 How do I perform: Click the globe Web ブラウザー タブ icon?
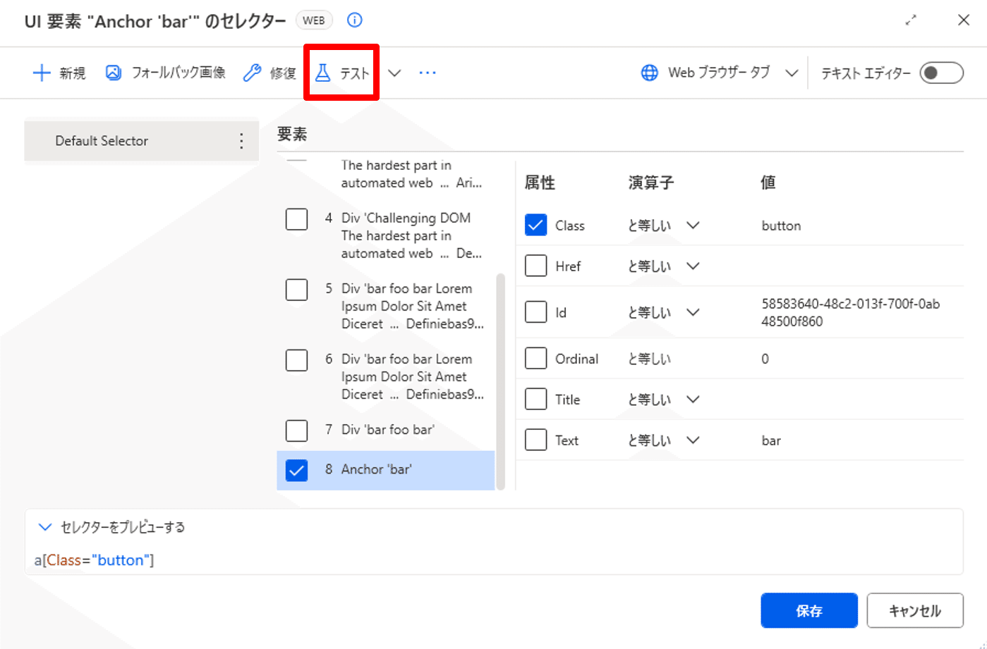coord(650,73)
